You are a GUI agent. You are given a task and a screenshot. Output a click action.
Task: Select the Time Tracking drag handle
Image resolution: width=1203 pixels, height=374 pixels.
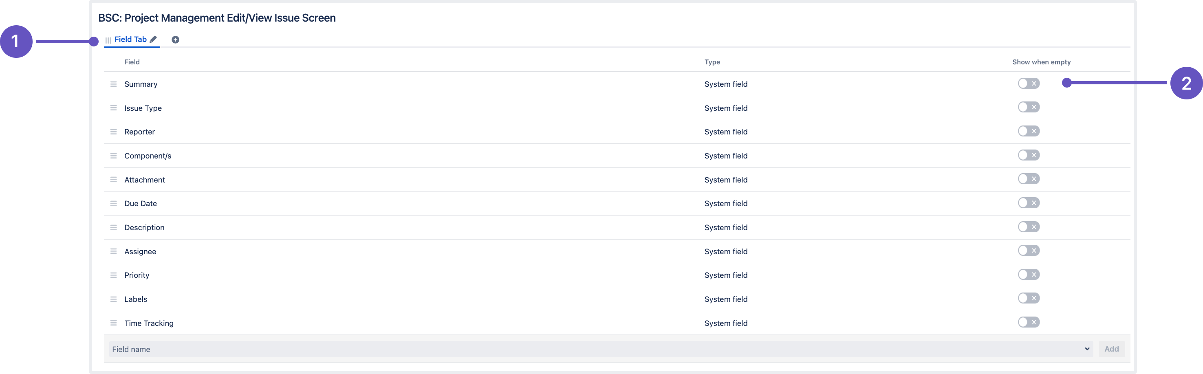point(113,322)
